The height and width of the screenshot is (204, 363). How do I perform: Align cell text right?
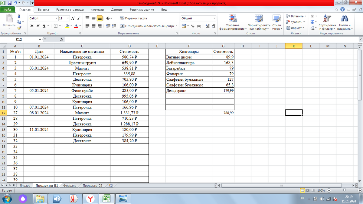(100, 26)
